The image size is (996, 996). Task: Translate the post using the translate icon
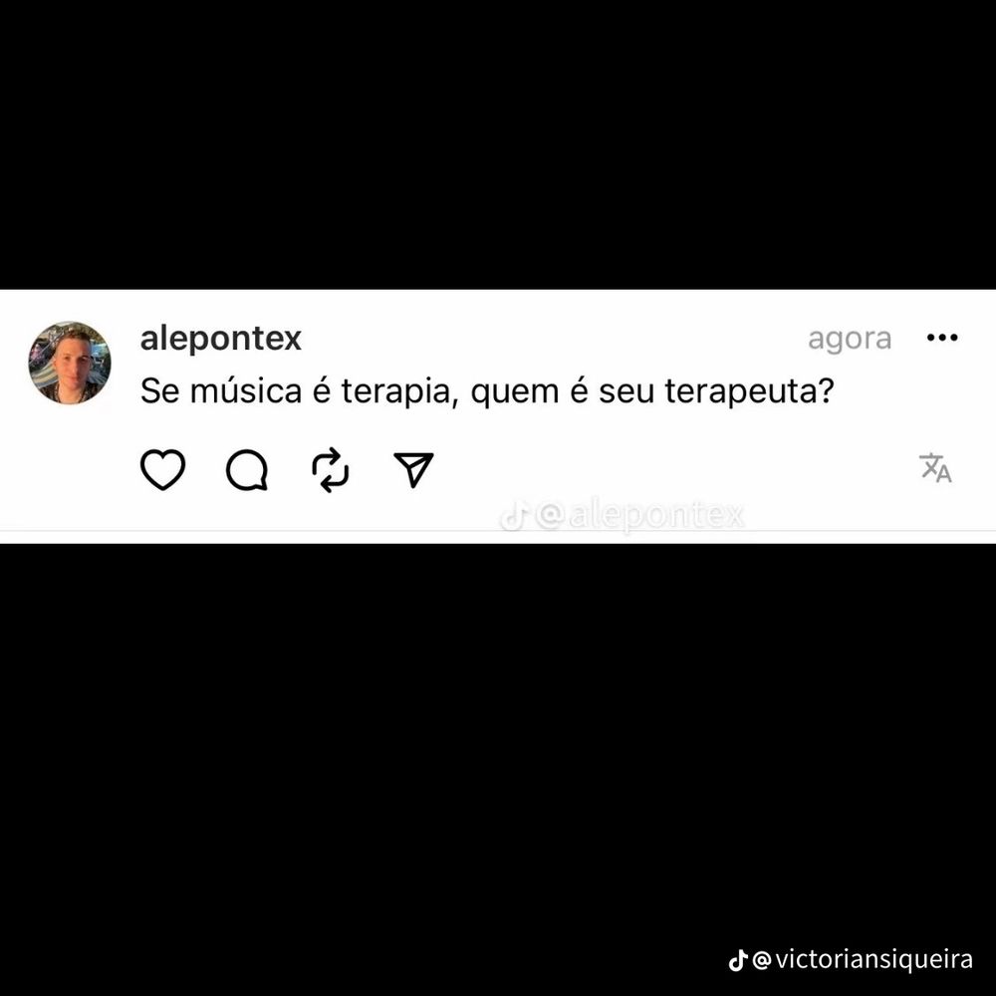[x=935, y=468]
